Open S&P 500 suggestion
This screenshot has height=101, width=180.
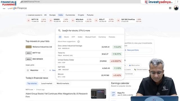click(x=90, y=68)
